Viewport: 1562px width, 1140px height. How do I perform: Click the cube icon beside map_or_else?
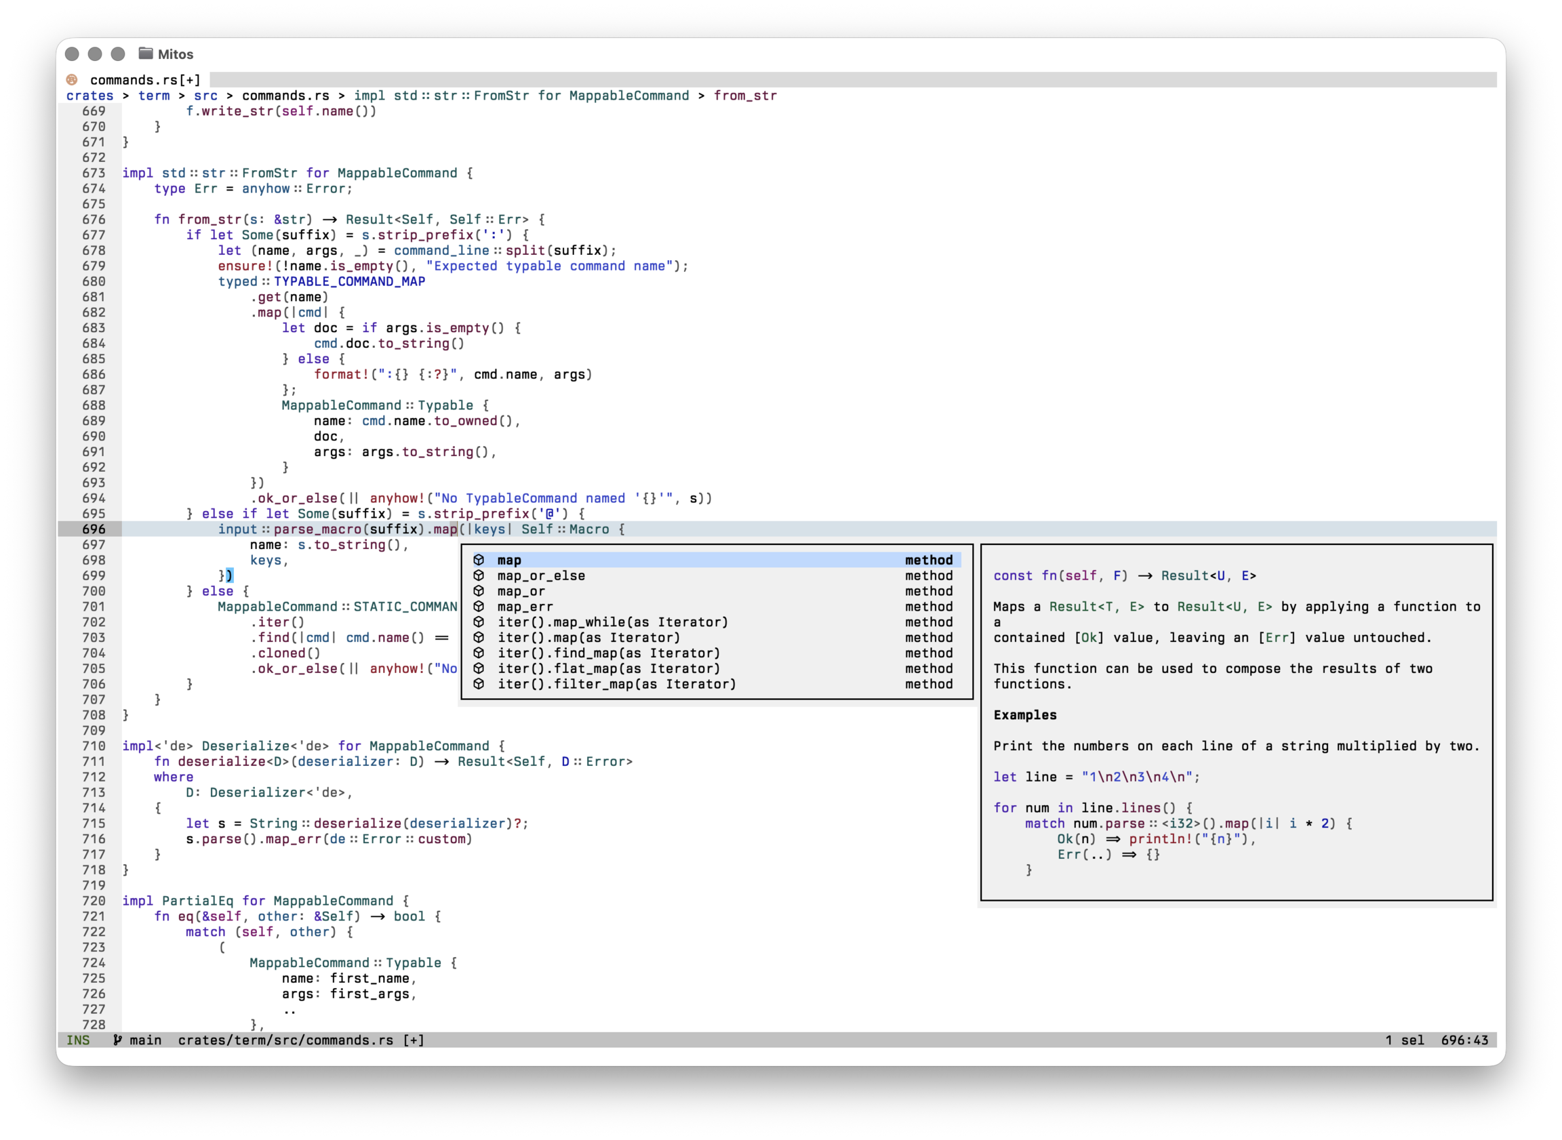click(479, 575)
